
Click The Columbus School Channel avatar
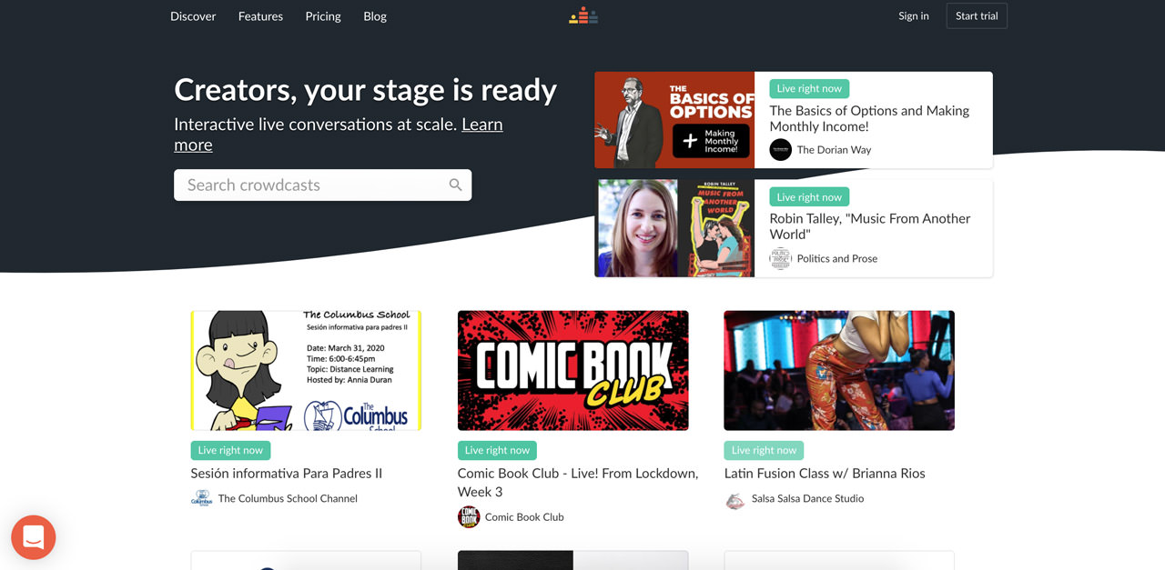pos(201,498)
